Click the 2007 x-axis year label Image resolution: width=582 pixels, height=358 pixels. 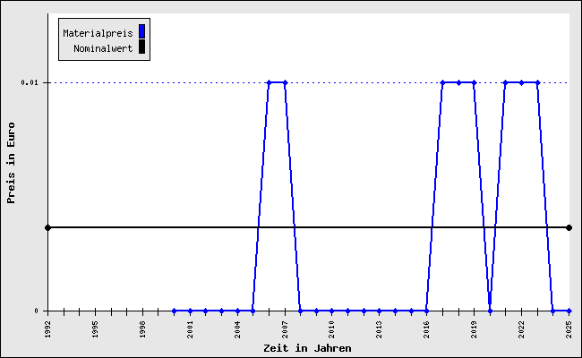point(285,329)
